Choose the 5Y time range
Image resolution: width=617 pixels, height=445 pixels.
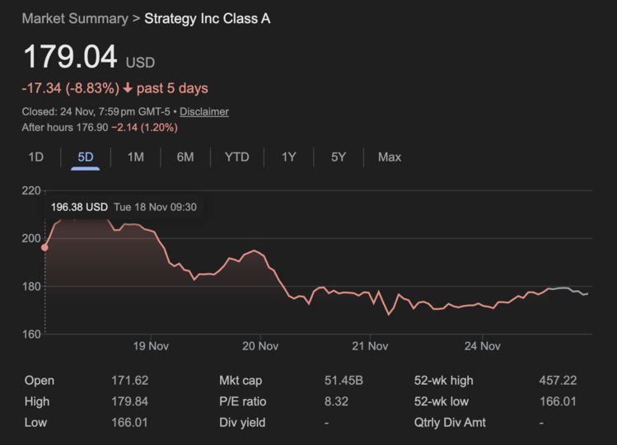(339, 157)
